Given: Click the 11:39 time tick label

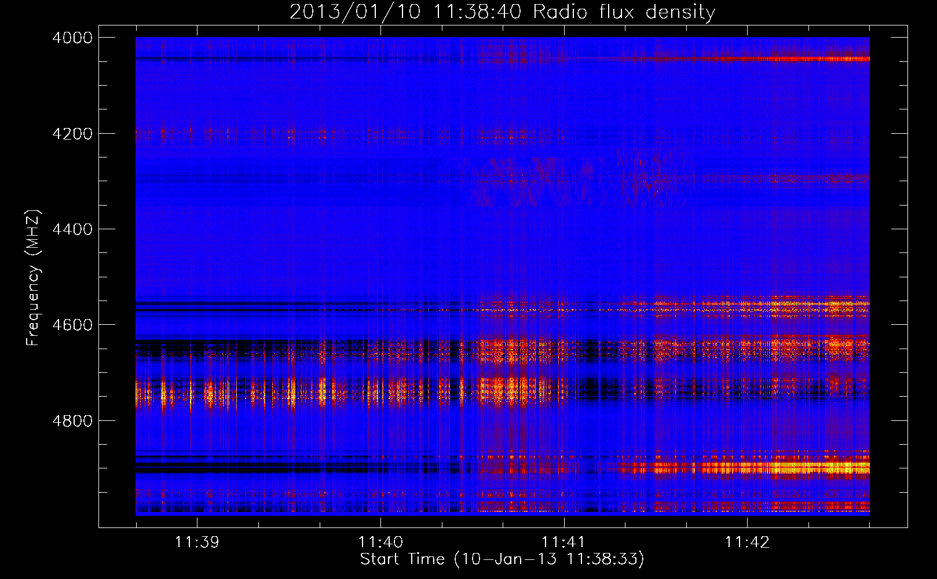Looking at the screenshot, I should tap(197, 542).
